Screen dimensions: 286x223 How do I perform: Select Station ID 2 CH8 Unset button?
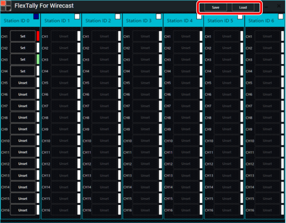[104, 118]
